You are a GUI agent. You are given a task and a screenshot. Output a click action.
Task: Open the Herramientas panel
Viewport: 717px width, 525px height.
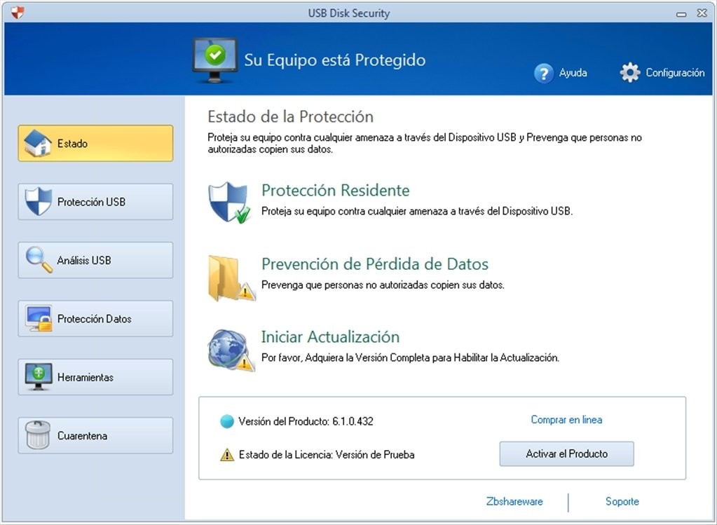click(x=95, y=377)
